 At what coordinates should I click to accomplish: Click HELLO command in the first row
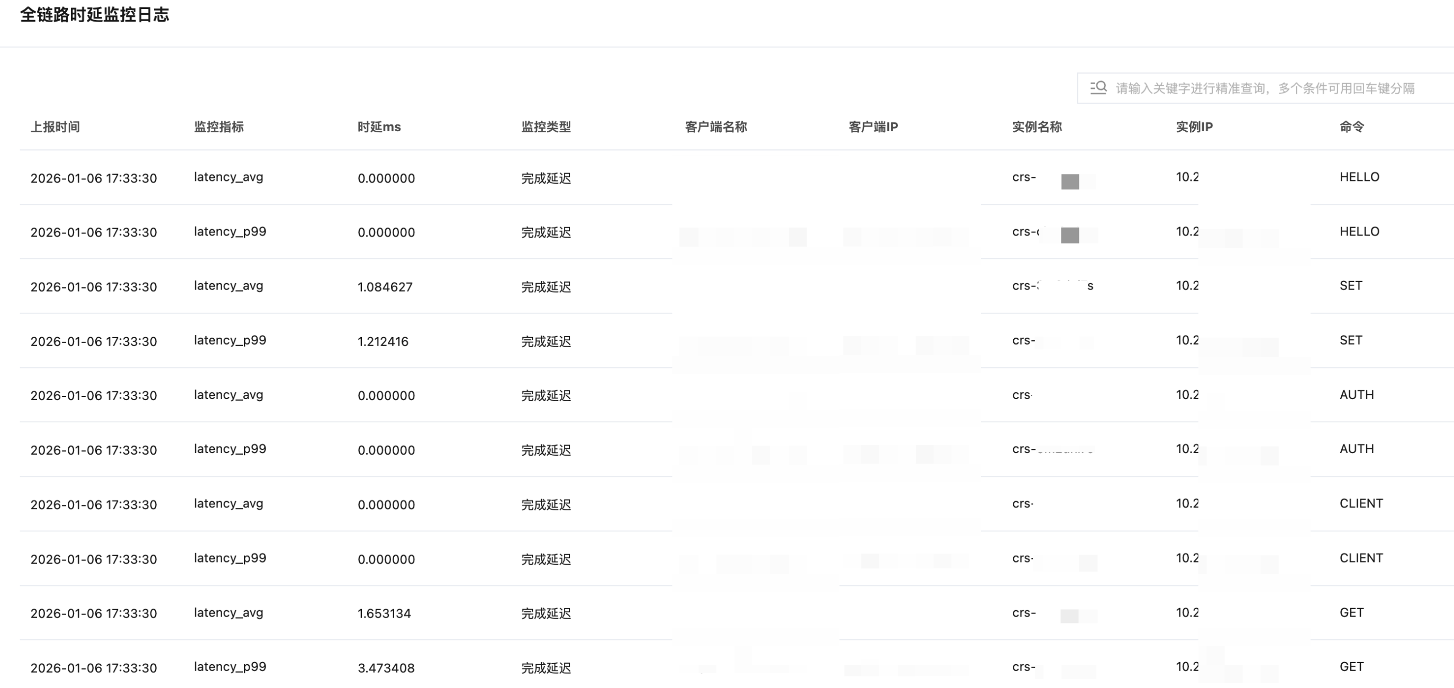point(1359,177)
